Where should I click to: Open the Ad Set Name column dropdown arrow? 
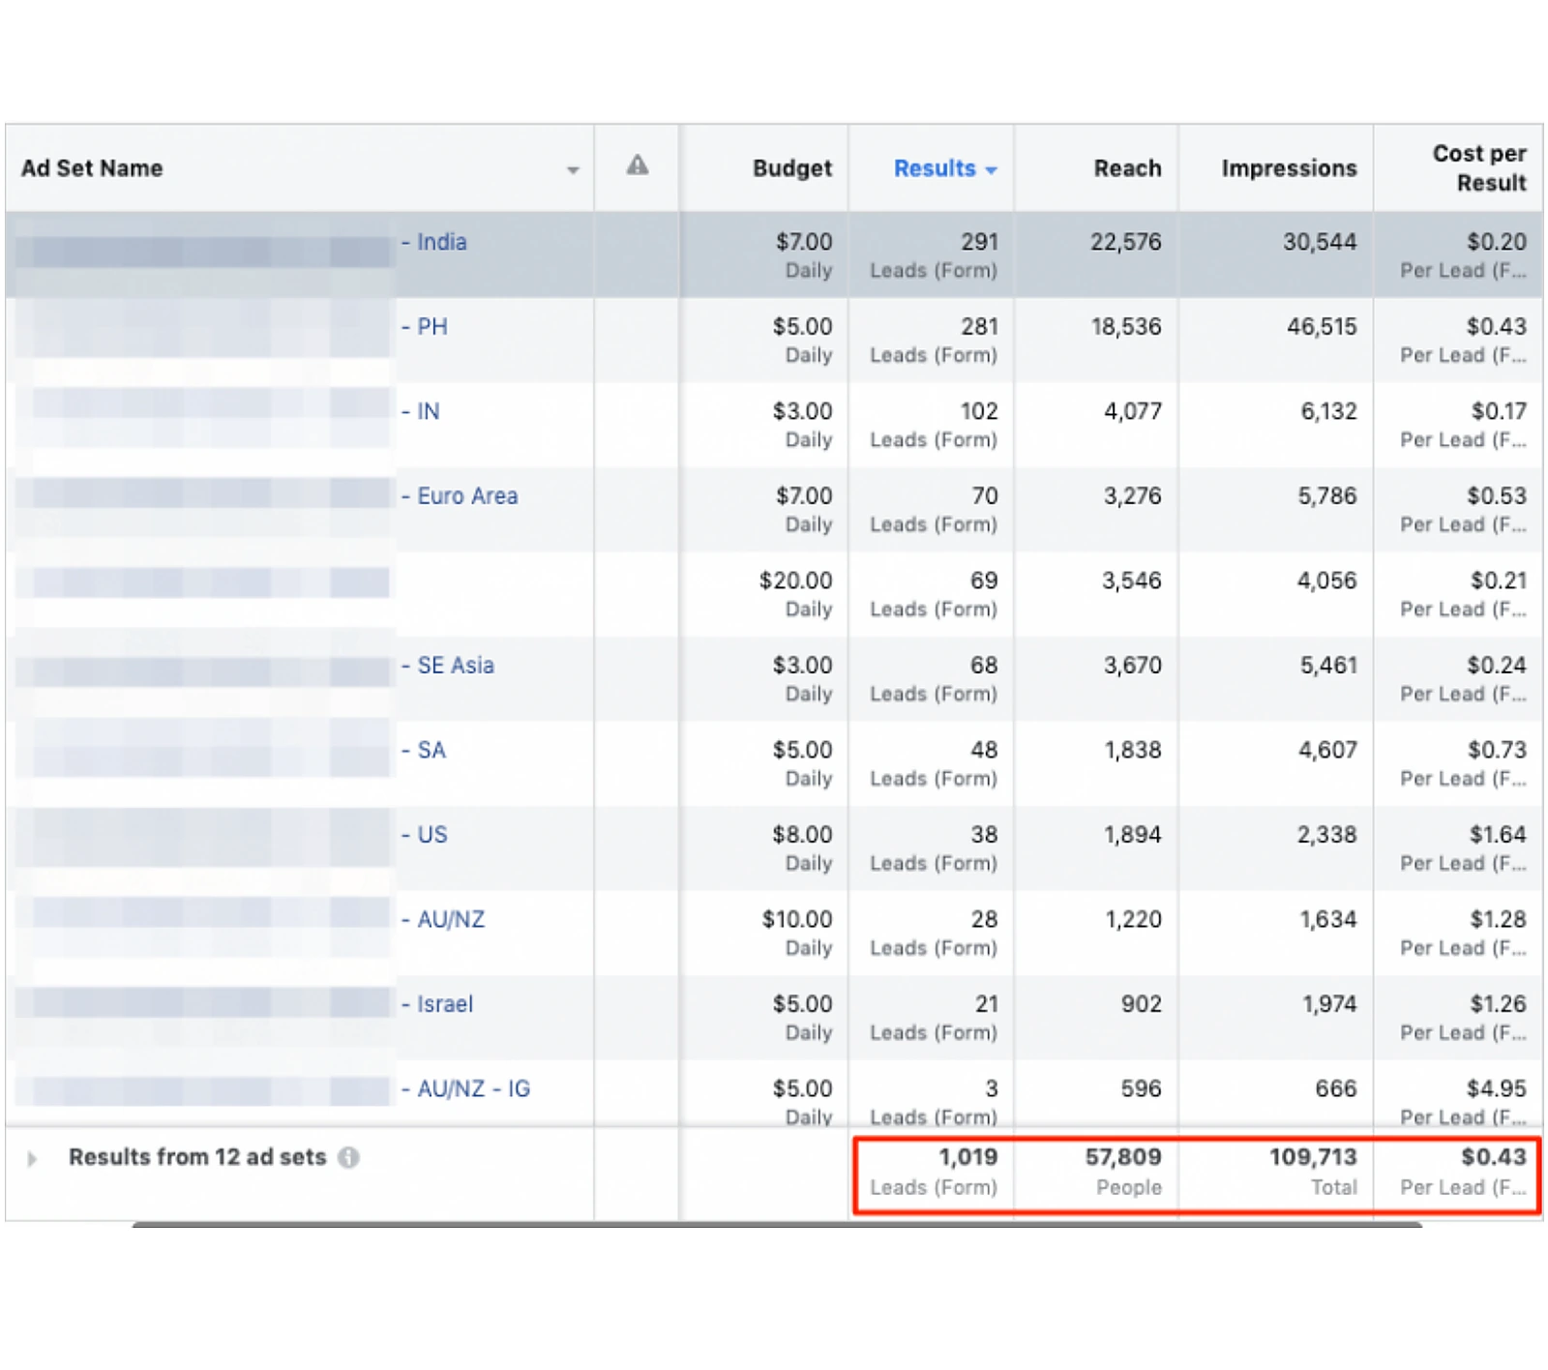click(573, 170)
